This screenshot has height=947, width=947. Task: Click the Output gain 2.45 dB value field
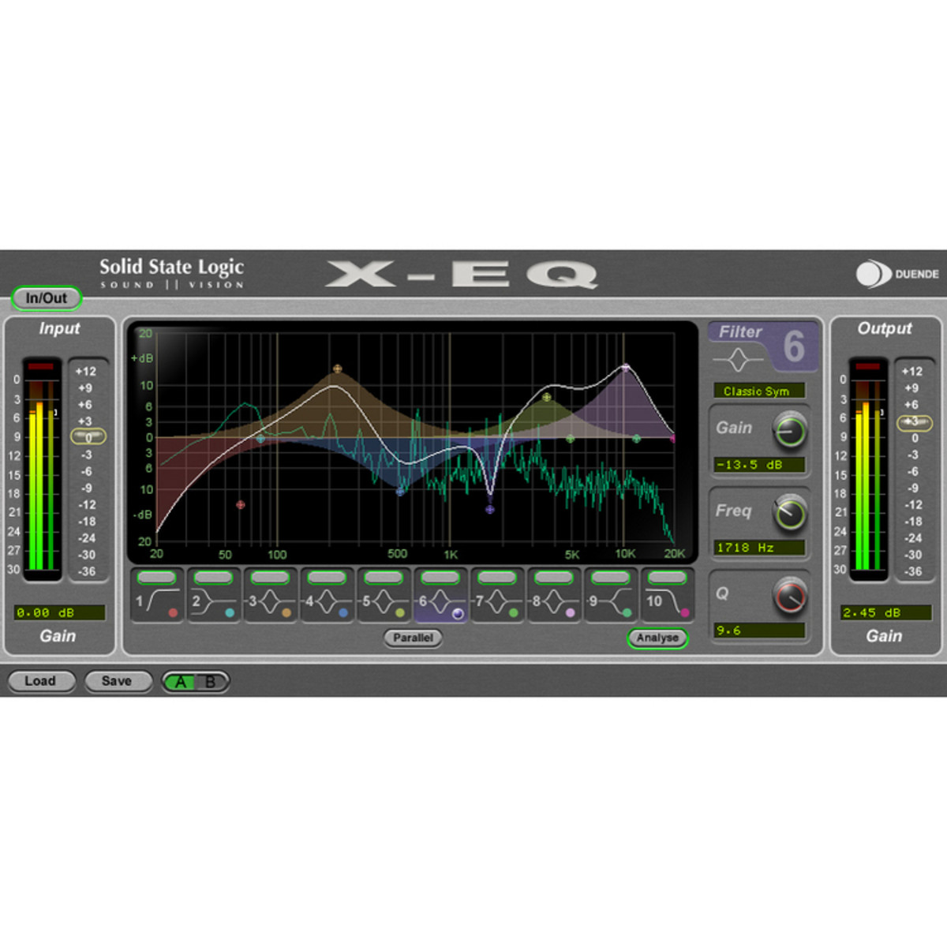point(886,612)
